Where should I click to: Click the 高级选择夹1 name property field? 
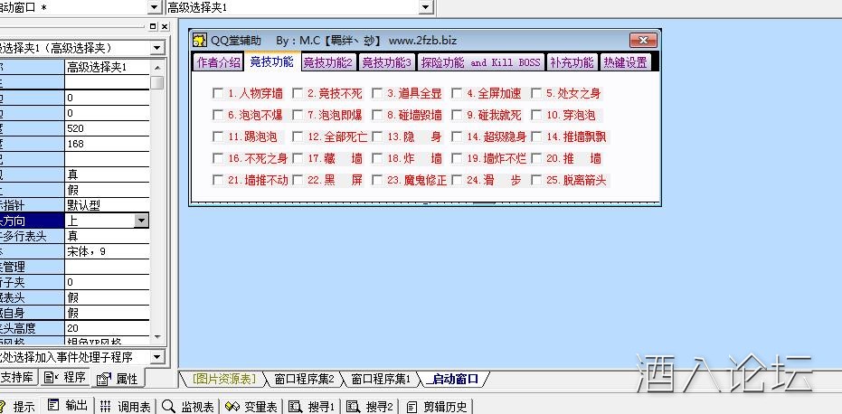pos(107,67)
